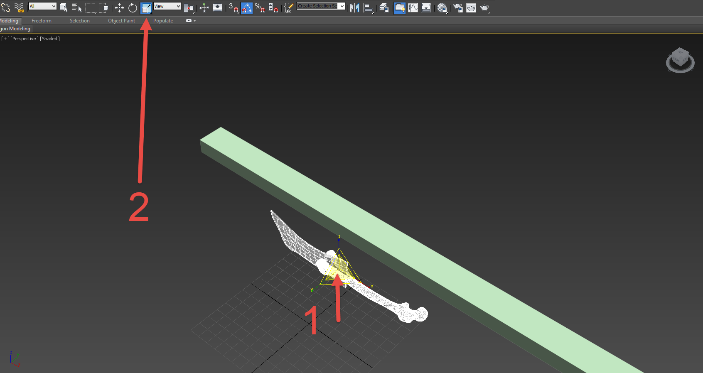Enable the Percent Snap toggle
This screenshot has height=373, width=703.
(x=260, y=7)
